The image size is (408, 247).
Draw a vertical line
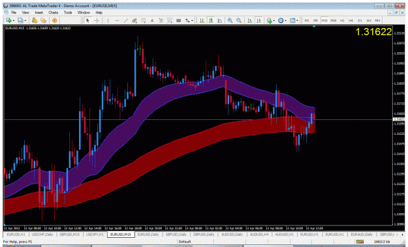108,20
